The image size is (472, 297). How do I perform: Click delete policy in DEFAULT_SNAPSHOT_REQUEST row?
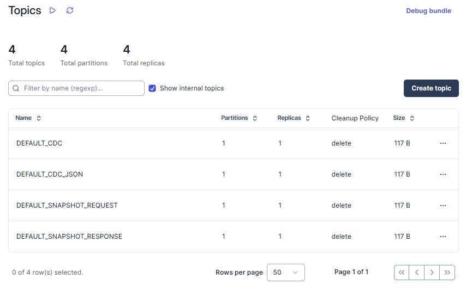click(342, 205)
